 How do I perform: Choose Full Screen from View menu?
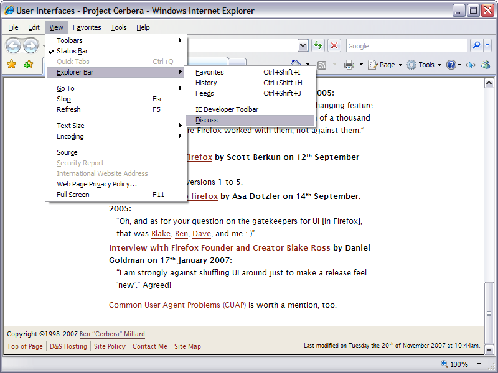point(73,195)
